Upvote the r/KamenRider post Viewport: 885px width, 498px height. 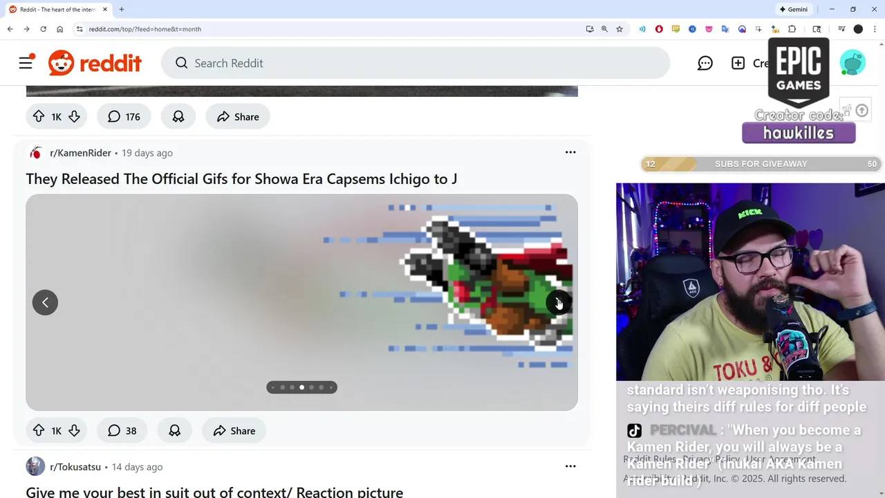click(x=39, y=431)
